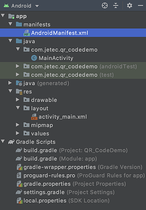146x210 pixels.
Task: Select the app module label
Action: (21, 16)
